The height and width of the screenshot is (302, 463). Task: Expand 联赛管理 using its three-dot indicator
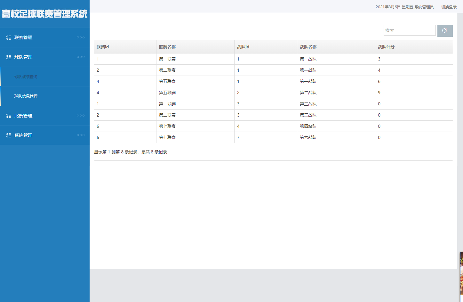(x=81, y=37)
